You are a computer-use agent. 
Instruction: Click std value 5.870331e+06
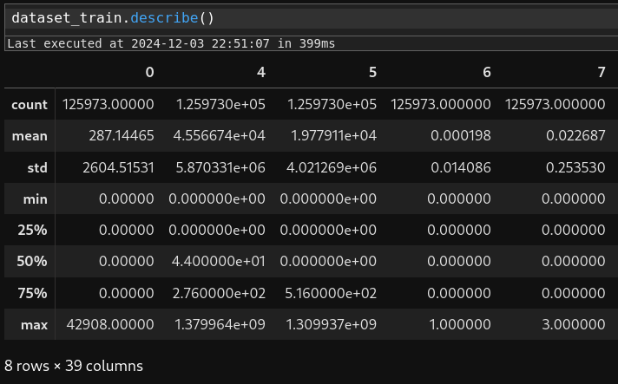(x=220, y=167)
